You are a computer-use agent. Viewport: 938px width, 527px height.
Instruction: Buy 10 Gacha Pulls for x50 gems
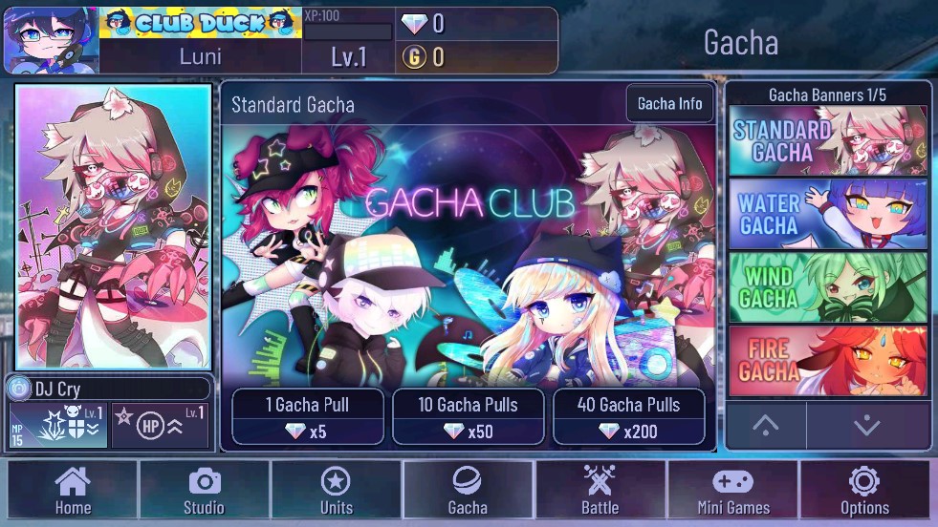[468, 416]
